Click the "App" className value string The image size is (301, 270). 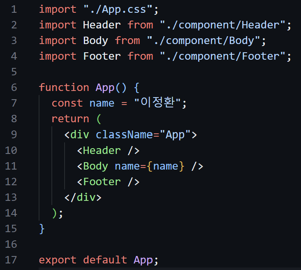click(175, 135)
